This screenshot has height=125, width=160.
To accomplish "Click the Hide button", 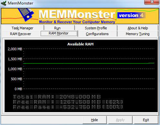I will pos(95,120).
